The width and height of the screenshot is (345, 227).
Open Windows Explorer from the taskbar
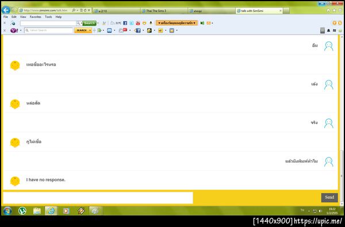tap(37, 211)
